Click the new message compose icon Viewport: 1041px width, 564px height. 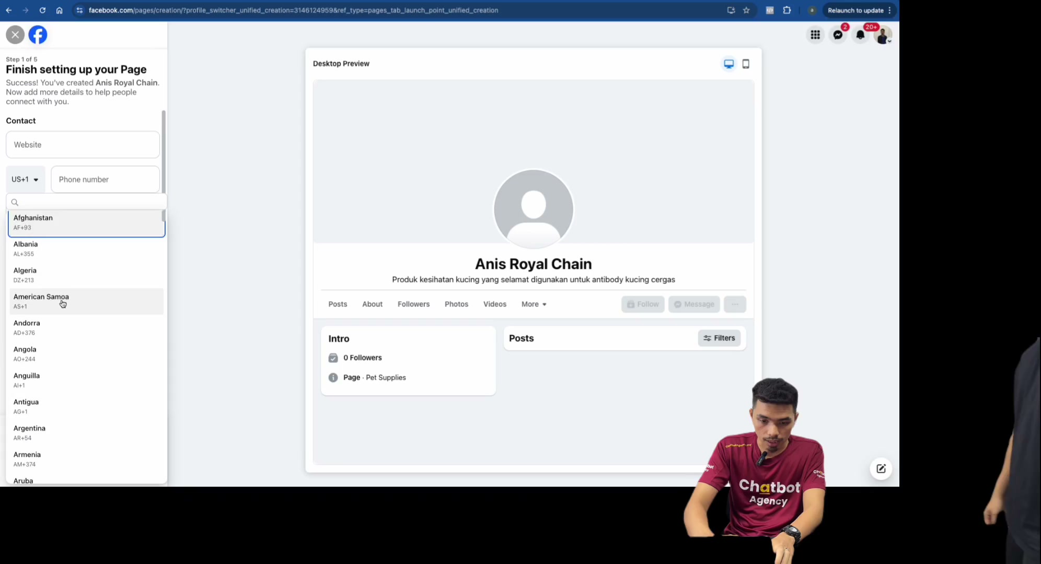tap(881, 468)
